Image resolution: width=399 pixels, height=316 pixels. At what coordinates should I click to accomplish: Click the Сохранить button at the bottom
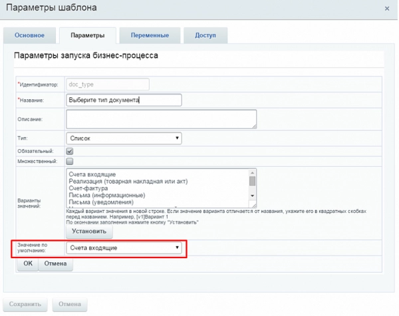tap(25, 305)
